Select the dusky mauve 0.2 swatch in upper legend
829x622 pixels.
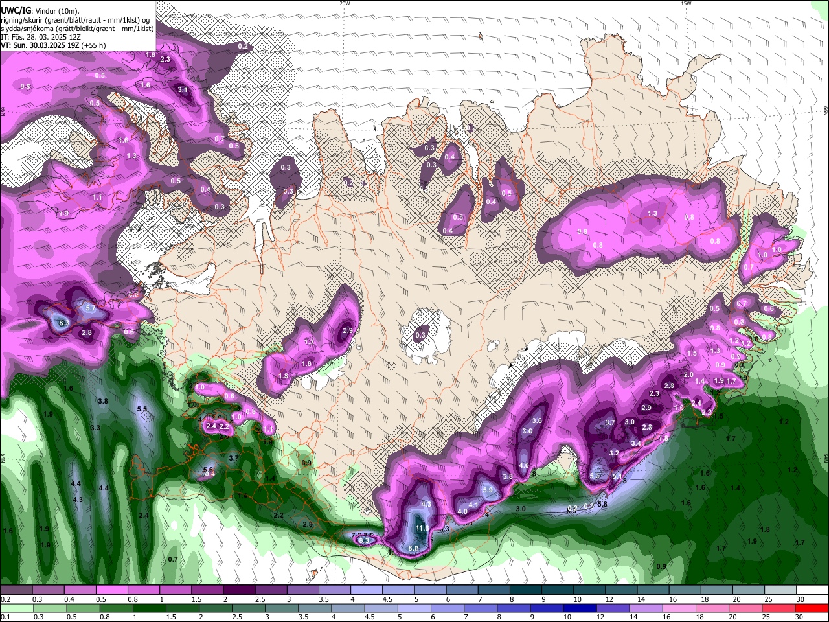17,590
